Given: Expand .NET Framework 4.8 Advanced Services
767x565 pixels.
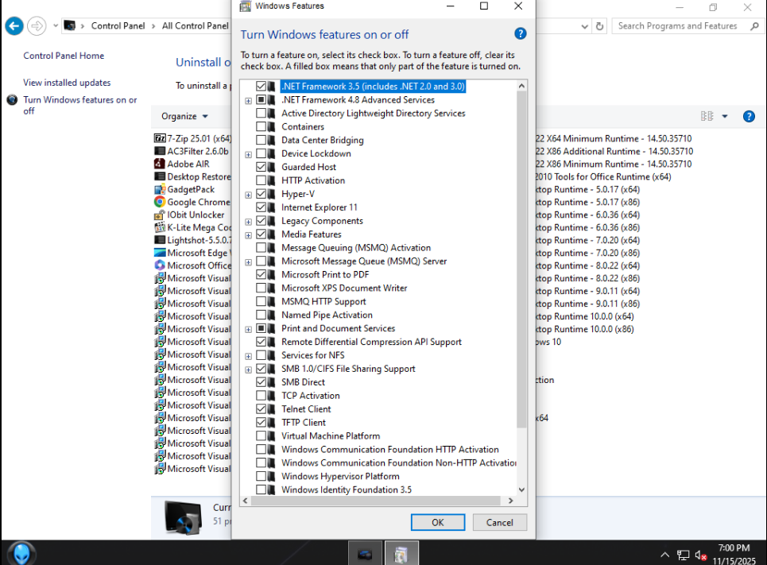Looking at the screenshot, I should (x=249, y=101).
